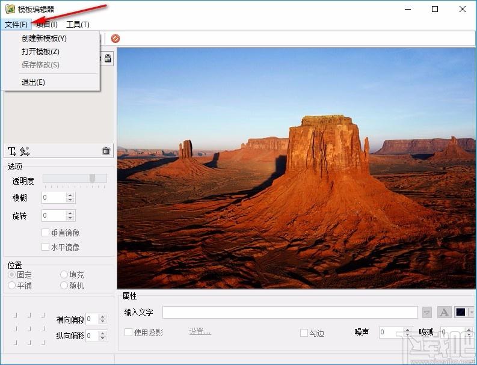Image resolution: width=477 pixels, height=365 pixels.
Task: Open the 设置... shadow settings link
Action: pyautogui.click(x=200, y=331)
